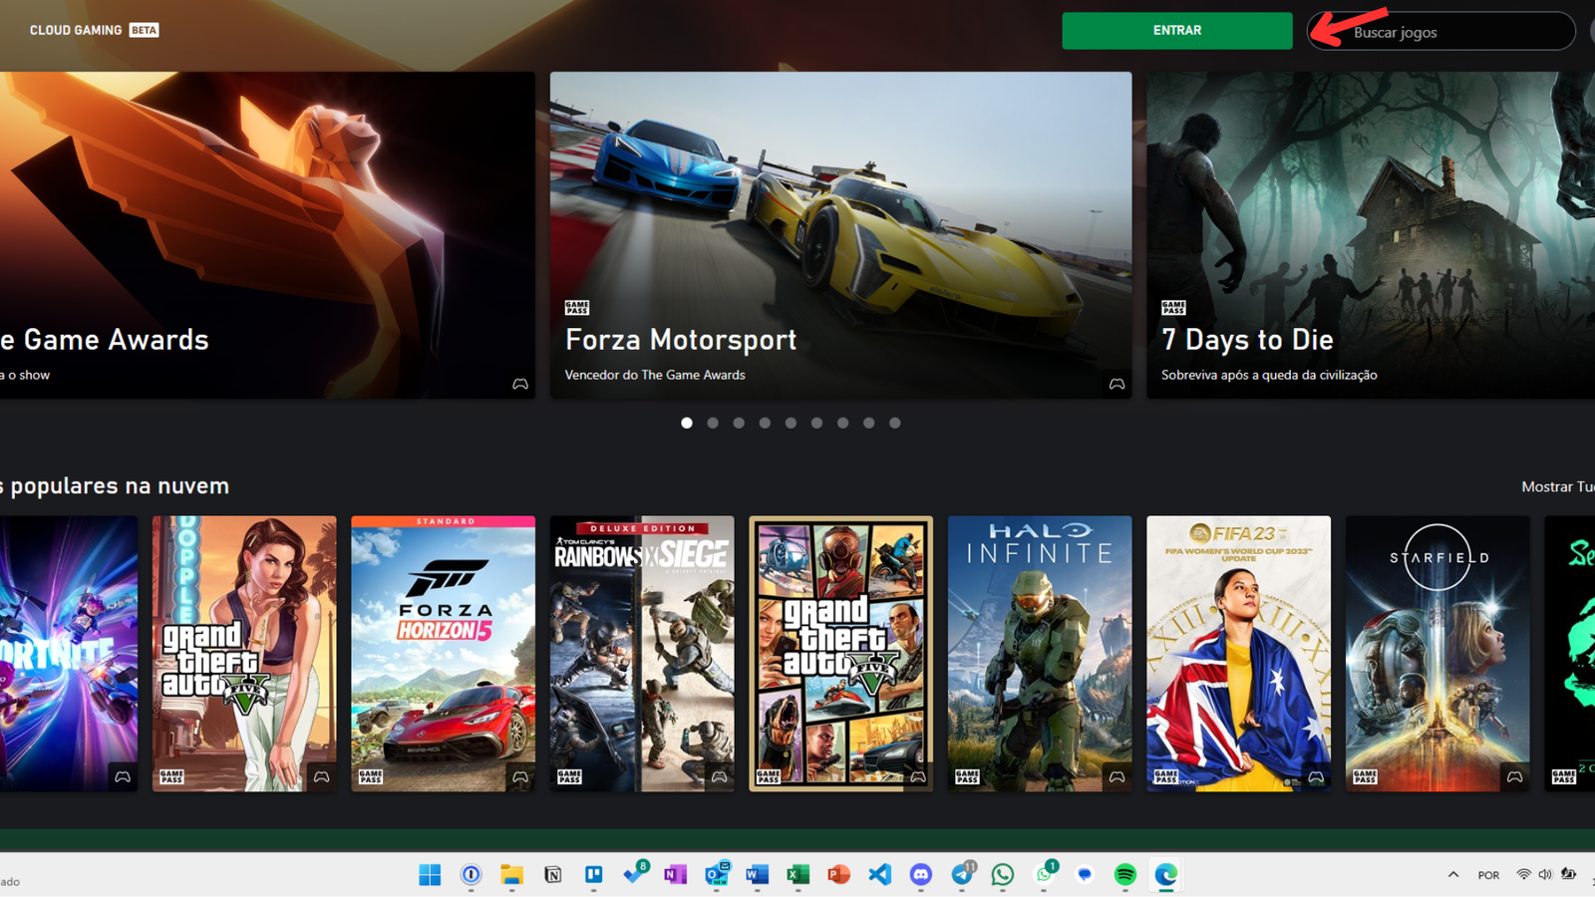Open the FIFA 23 game card
Viewport: 1595px width, 897px height.
[x=1238, y=654]
